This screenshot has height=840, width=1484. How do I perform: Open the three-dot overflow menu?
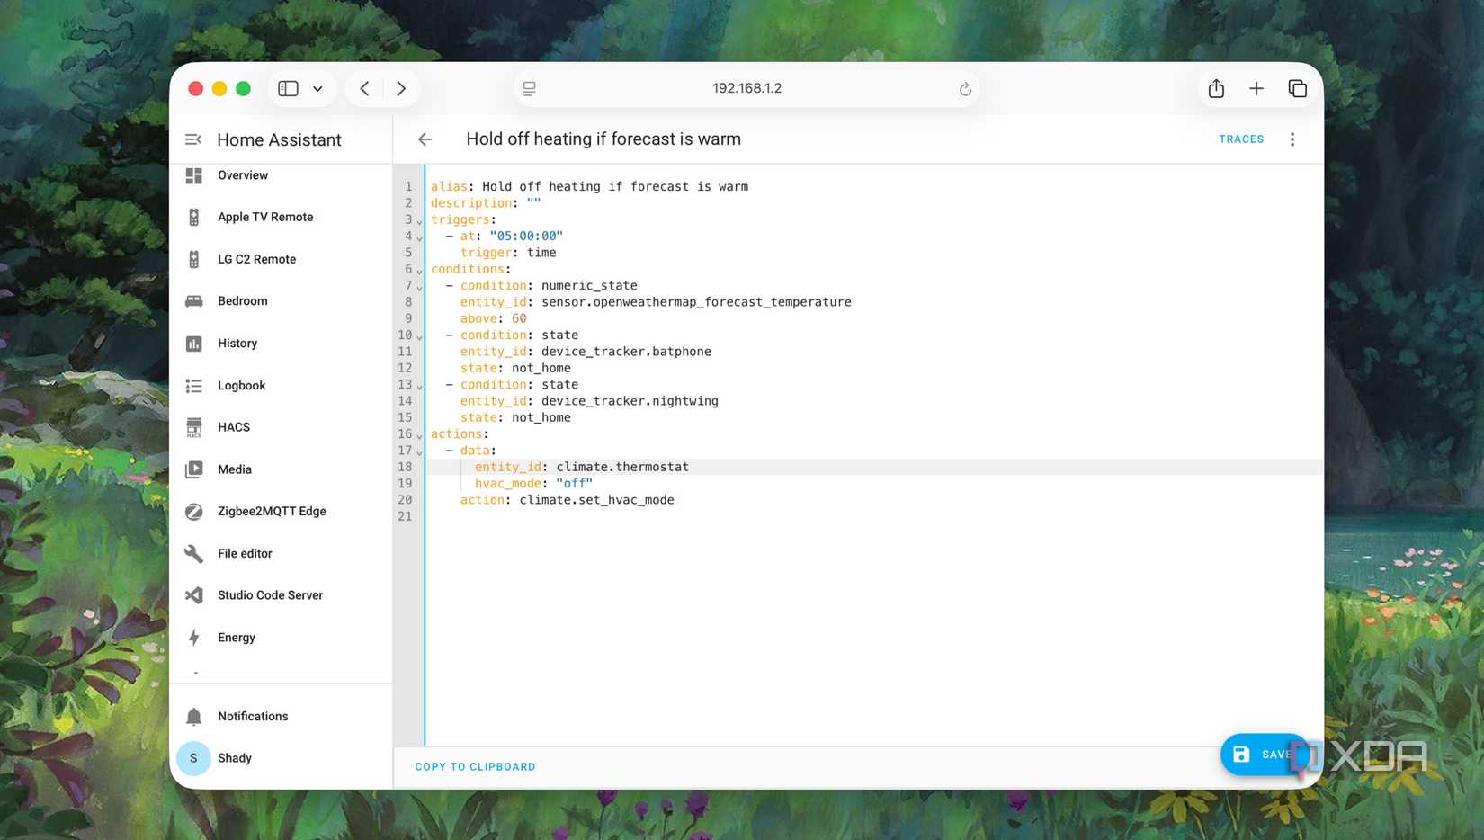pos(1292,139)
